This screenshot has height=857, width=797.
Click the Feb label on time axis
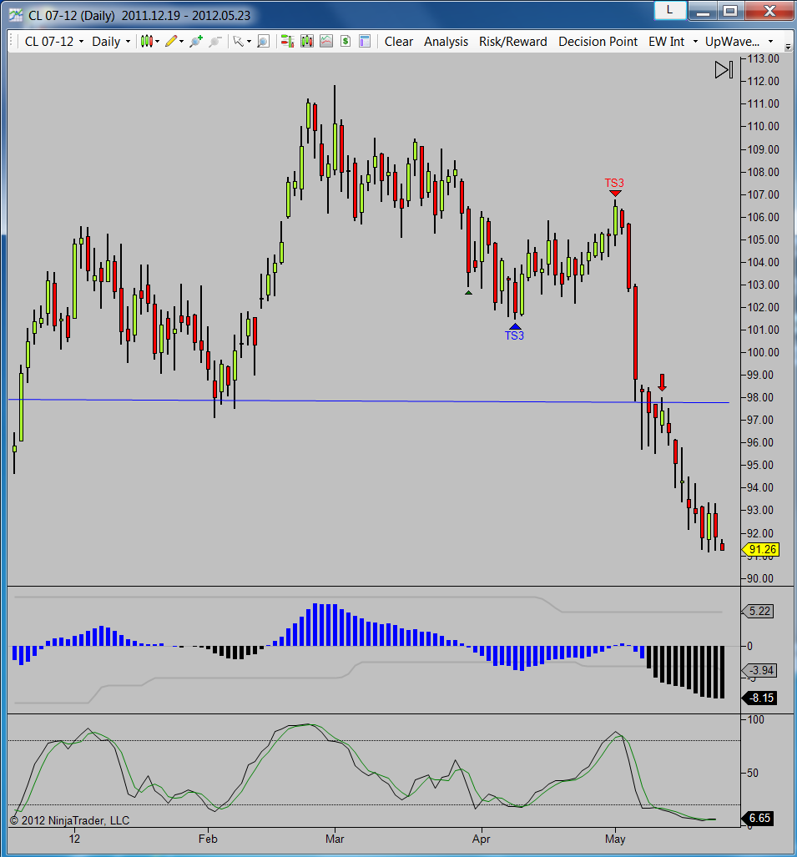(x=208, y=839)
